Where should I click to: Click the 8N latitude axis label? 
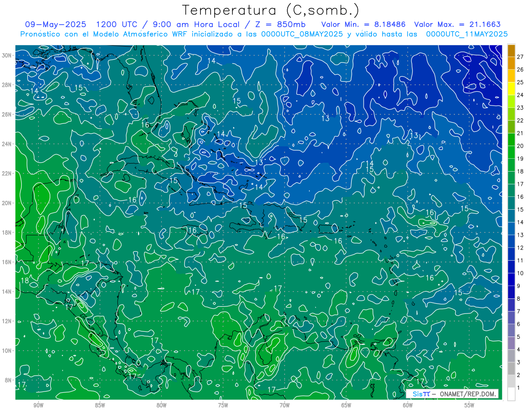[x=8, y=380]
